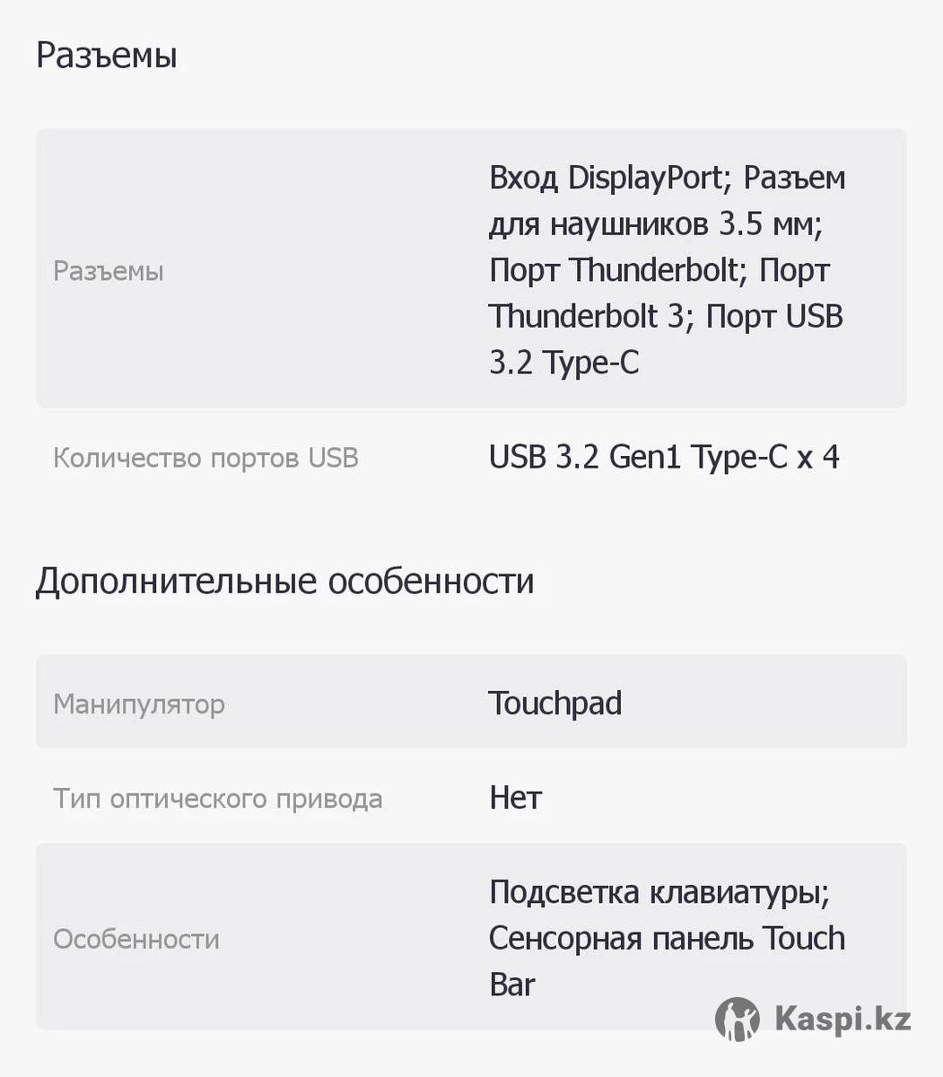Click the Тип оптического привода label

click(x=218, y=799)
